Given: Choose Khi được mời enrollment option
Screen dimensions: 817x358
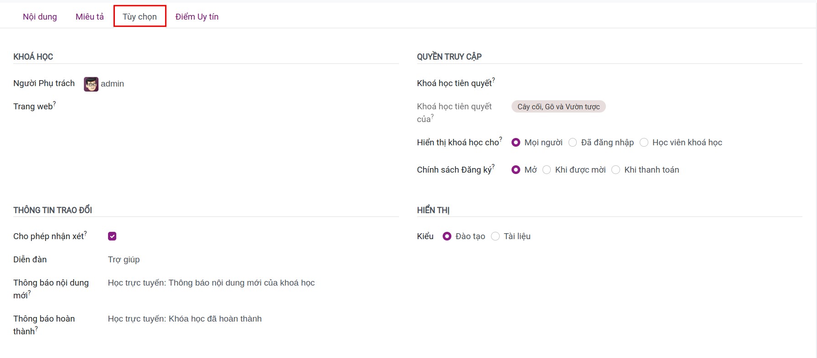Looking at the screenshot, I should (x=547, y=170).
